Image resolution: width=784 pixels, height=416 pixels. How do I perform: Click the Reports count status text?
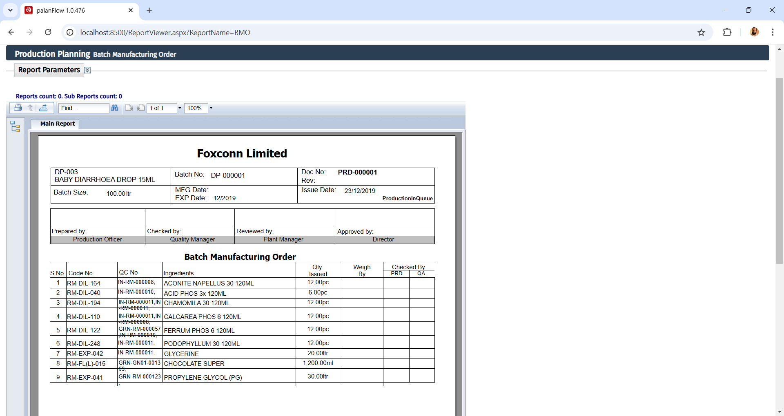(69, 96)
